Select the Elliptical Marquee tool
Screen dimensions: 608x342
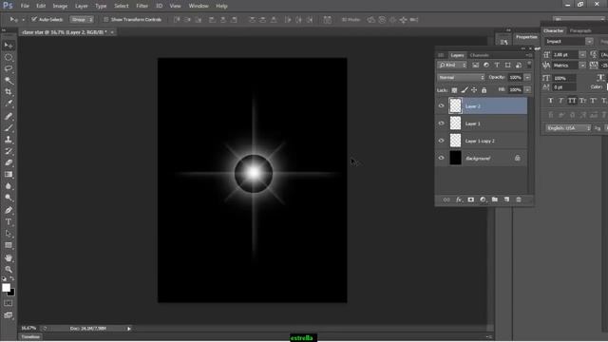point(9,57)
